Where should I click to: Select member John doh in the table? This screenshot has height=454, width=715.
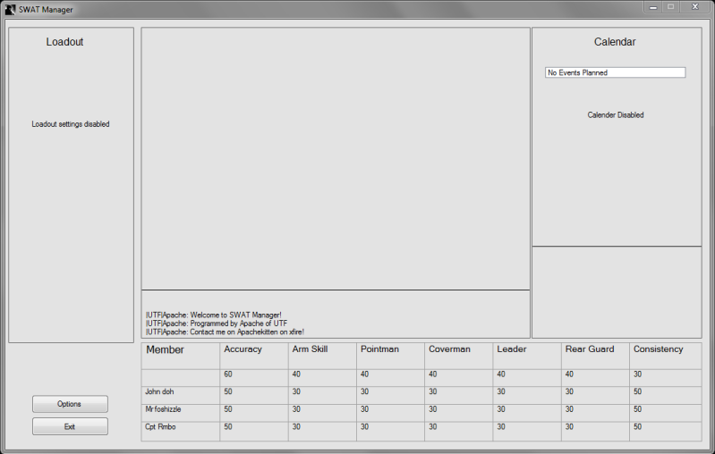click(x=162, y=391)
